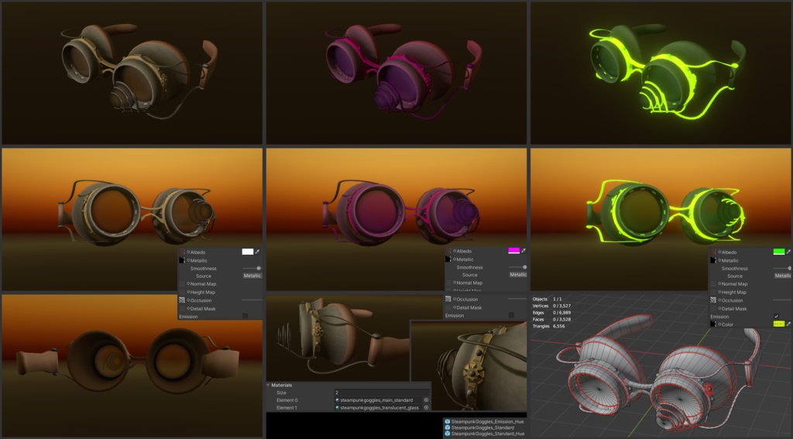Open Source dropdown in green-albedo panel
Viewport: 793px width, 439px height.
783,276
